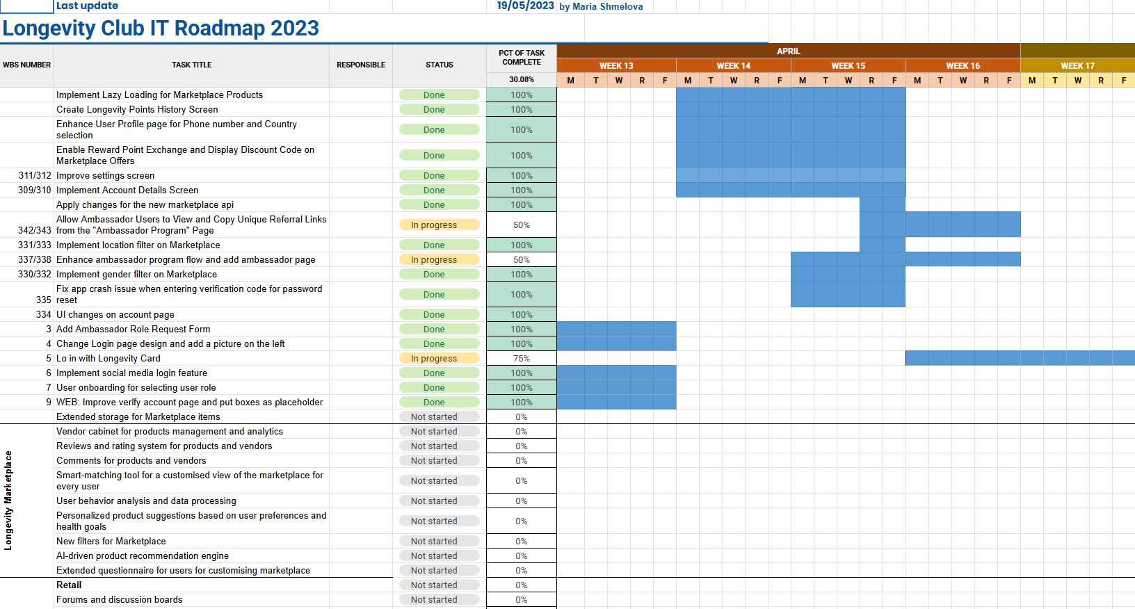Open status dropdown for 'Lo in with Longevity Card'
Viewport: 1135px width, 609px height.
click(439, 359)
